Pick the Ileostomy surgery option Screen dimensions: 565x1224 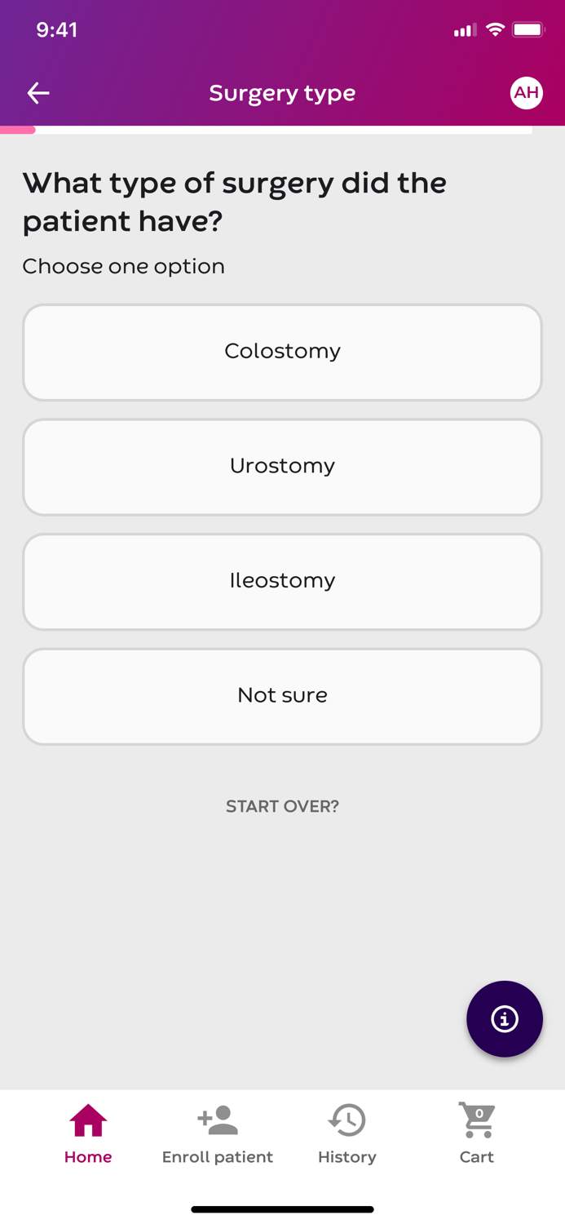pyautogui.click(x=282, y=581)
